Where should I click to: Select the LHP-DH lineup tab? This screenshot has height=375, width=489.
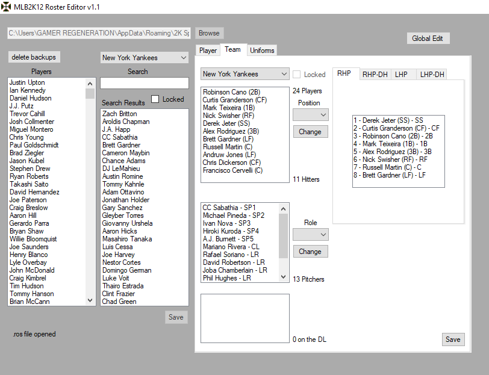tap(432, 75)
